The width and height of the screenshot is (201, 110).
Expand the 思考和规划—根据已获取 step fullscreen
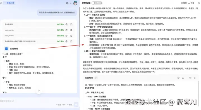71,41
